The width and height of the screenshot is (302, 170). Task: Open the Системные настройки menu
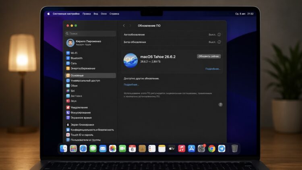66,14
